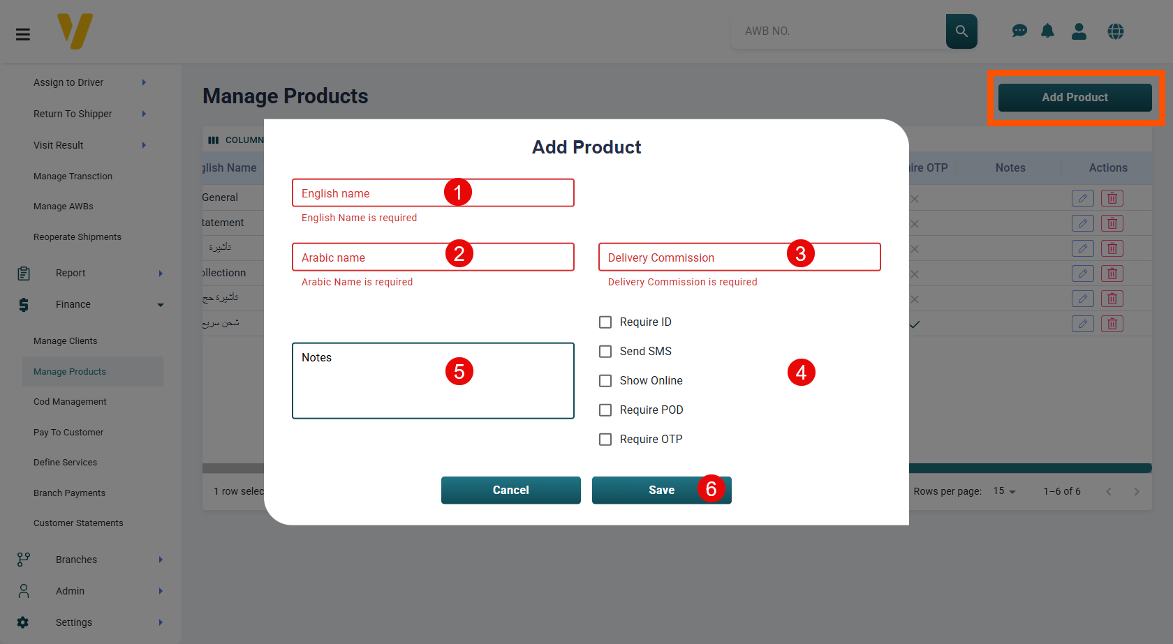The height and width of the screenshot is (644, 1173).
Task: View notifications via the bell icon
Action: coord(1048,31)
